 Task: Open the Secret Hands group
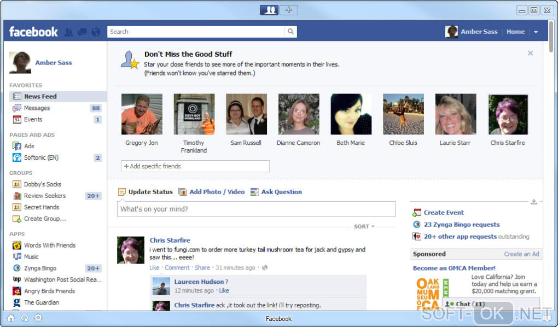(41, 207)
